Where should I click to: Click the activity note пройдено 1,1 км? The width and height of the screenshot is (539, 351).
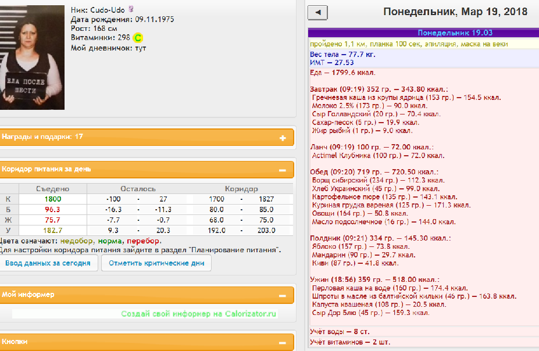click(x=409, y=44)
